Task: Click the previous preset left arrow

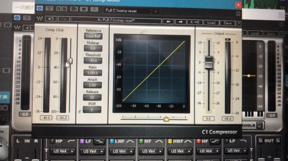Action: click(x=168, y=22)
